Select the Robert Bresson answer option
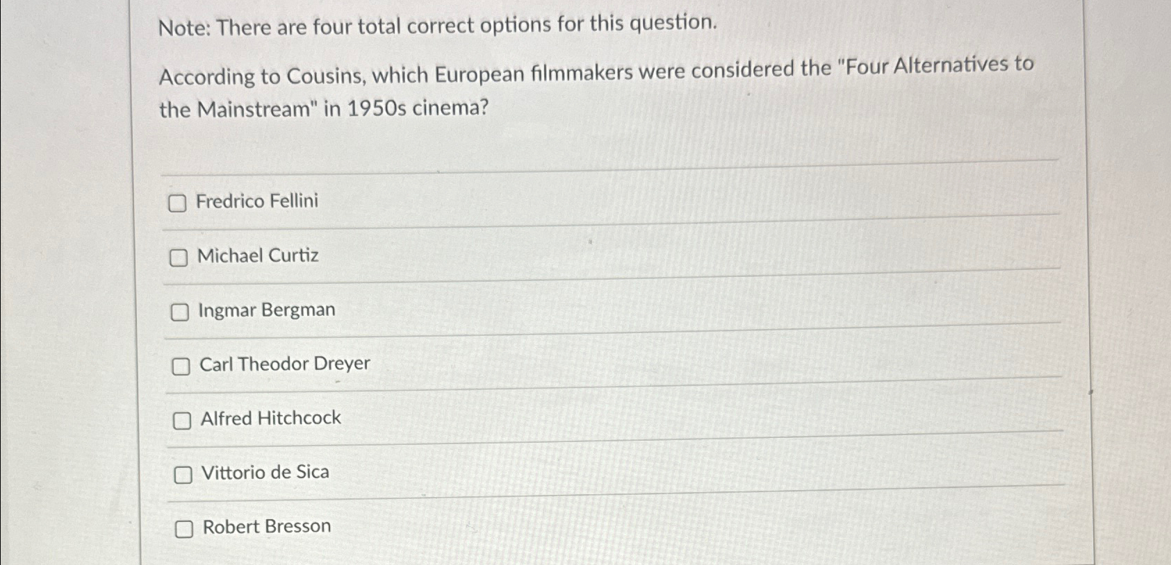Viewport: 1171px width, 565px height. pos(266,526)
